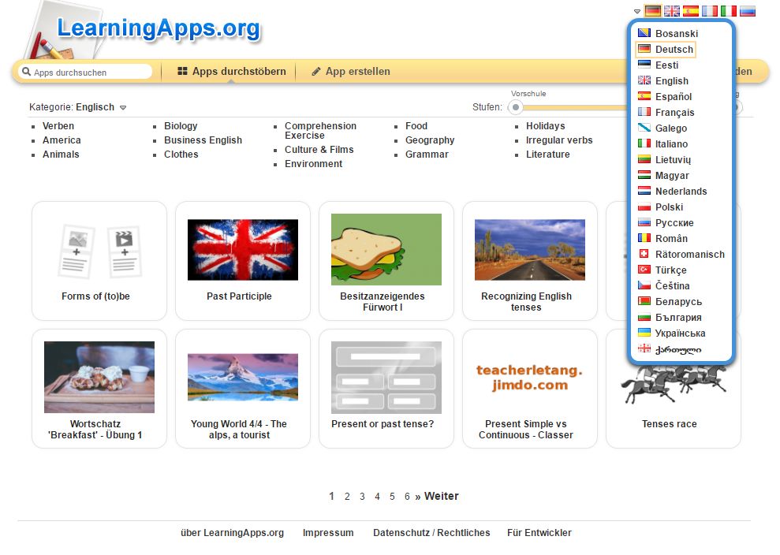The height and width of the screenshot is (555, 780).
Task: Open the Impressum footer link
Action: [x=328, y=532]
